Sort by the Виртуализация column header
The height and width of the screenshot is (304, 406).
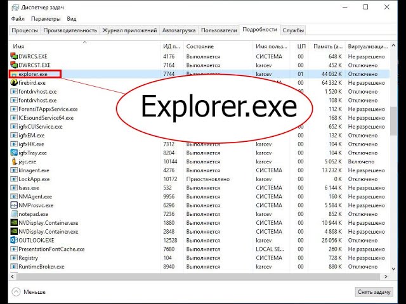(x=367, y=46)
